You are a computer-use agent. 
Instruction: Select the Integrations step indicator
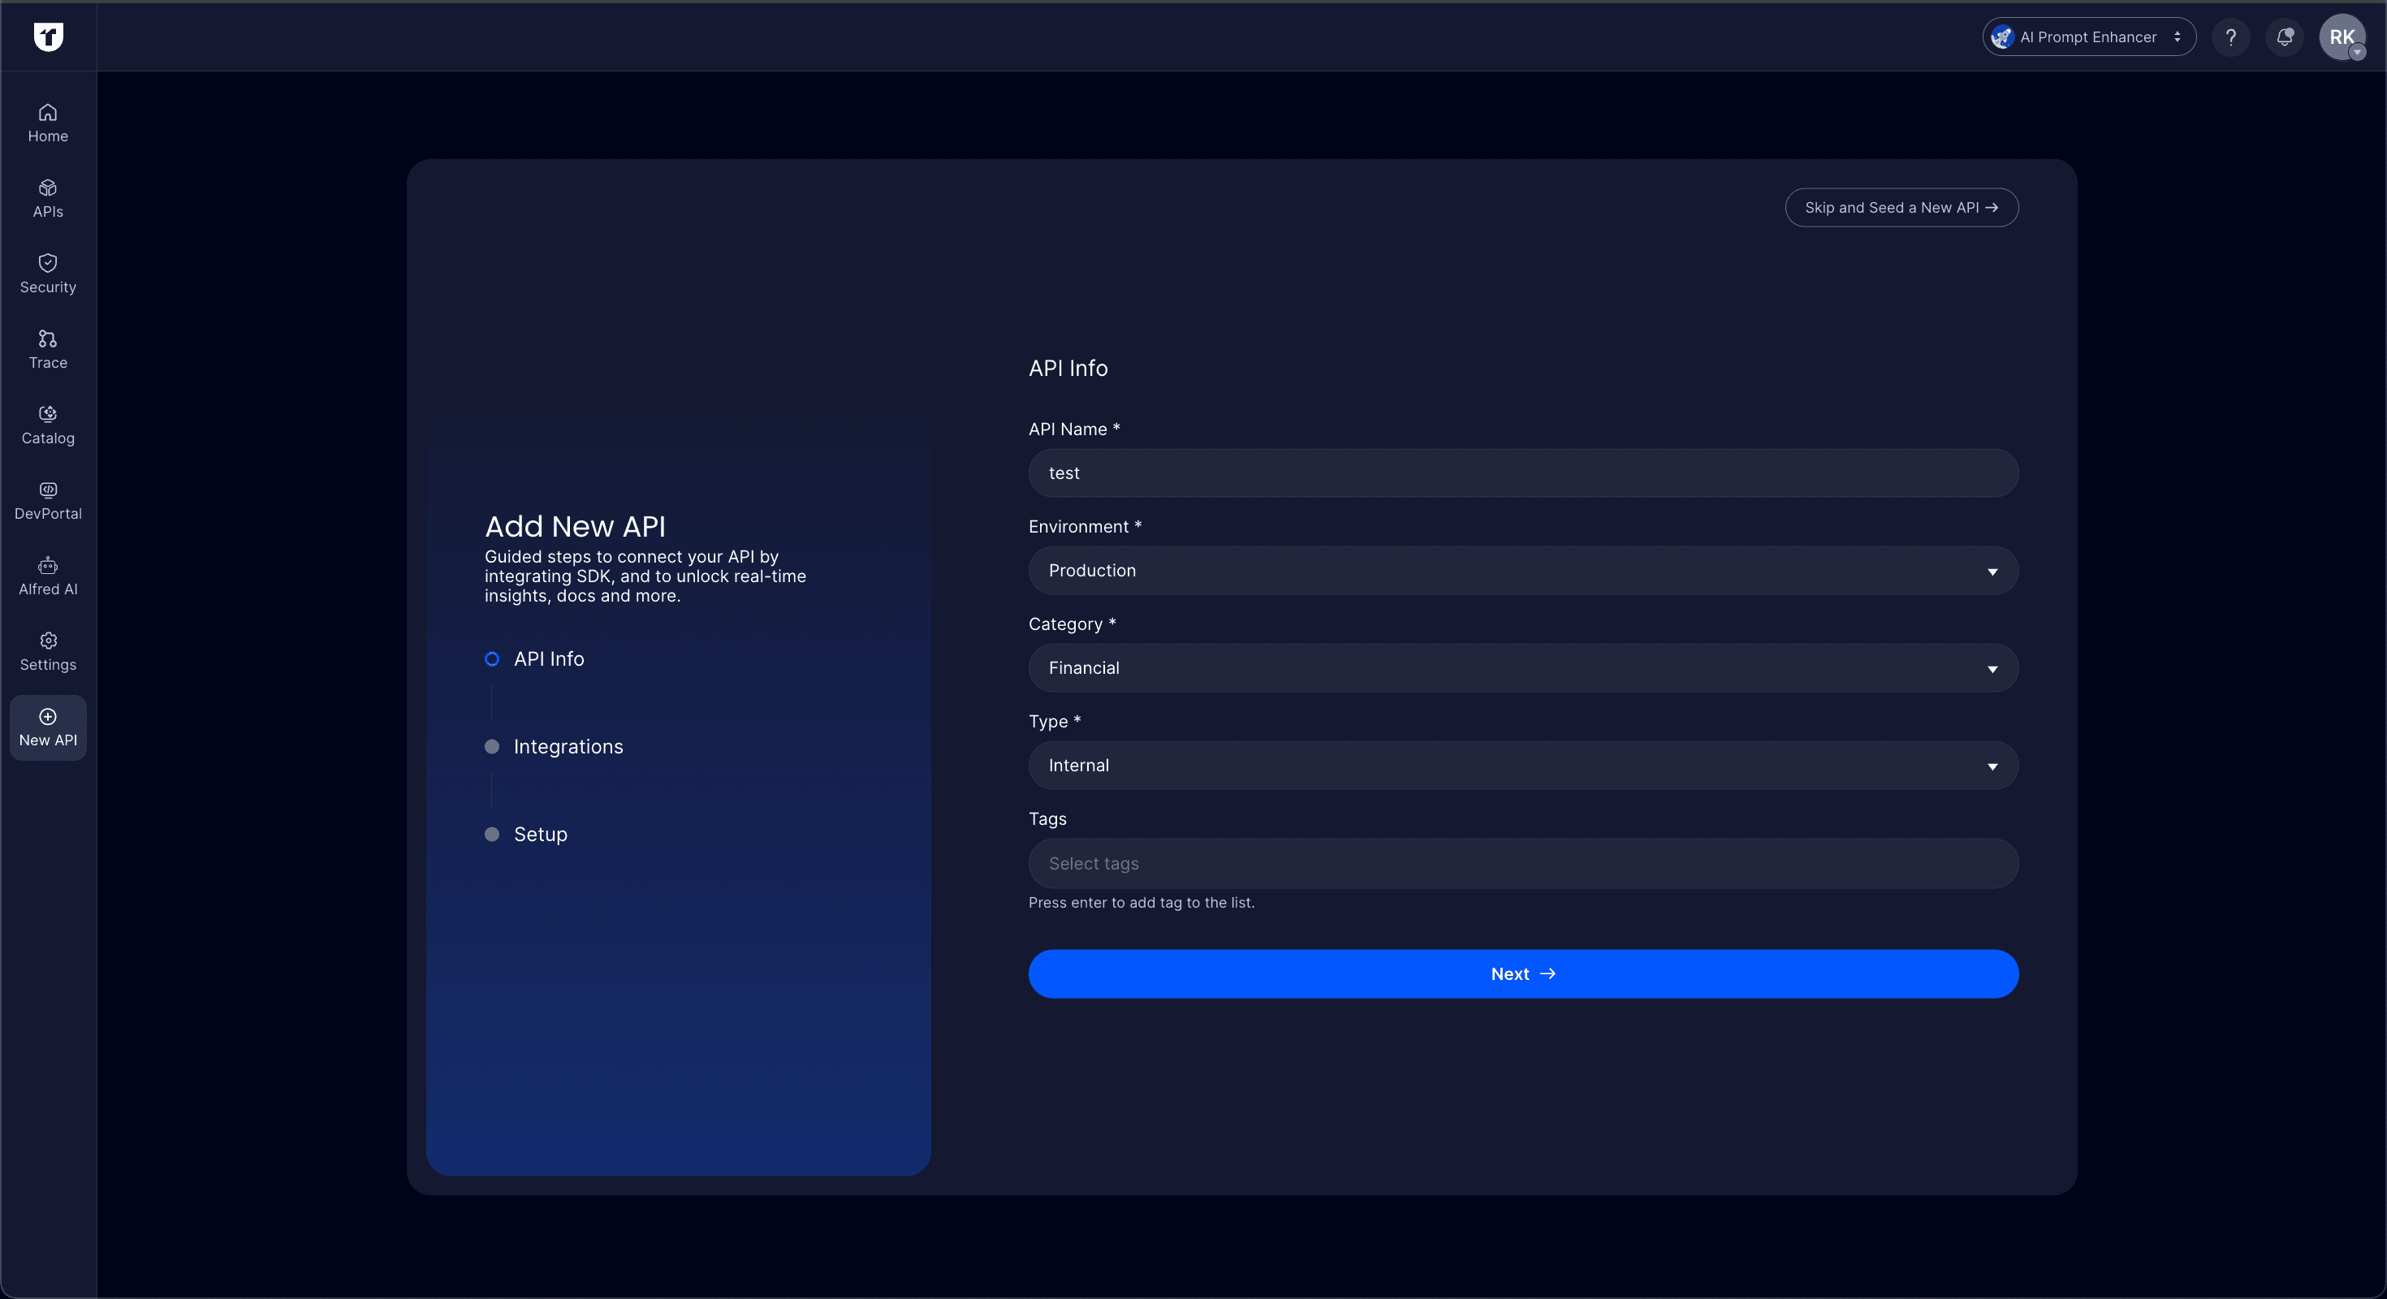tap(492, 747)
